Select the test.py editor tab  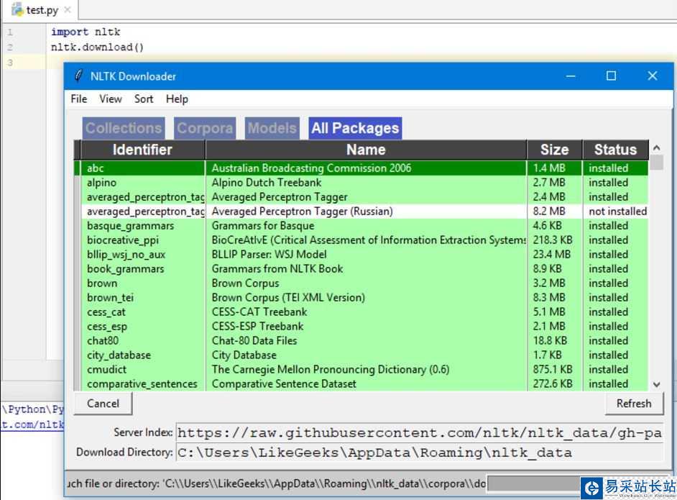pyautogui.click(x=42, y=10)
